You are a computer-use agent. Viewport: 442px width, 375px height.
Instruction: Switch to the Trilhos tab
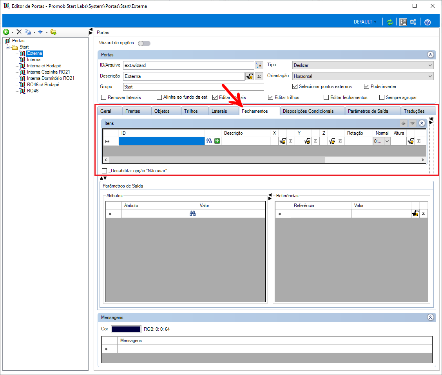tap(195, 111)
